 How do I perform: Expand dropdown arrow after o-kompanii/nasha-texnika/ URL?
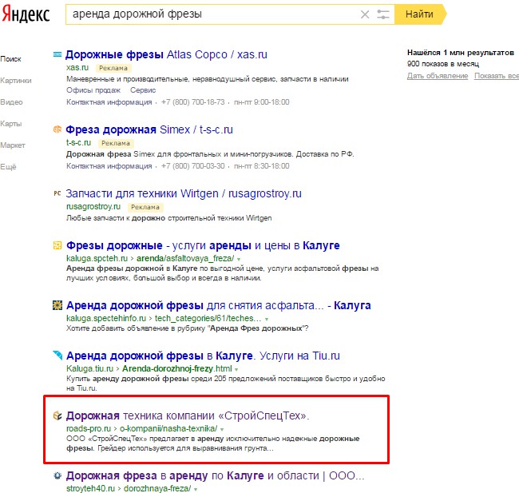(x=222, y=429)
